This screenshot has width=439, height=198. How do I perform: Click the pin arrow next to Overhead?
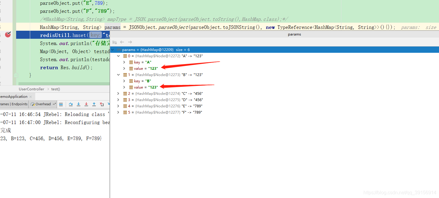[54, 104]
